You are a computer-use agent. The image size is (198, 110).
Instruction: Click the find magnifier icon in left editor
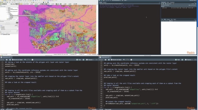click(25, 60)
